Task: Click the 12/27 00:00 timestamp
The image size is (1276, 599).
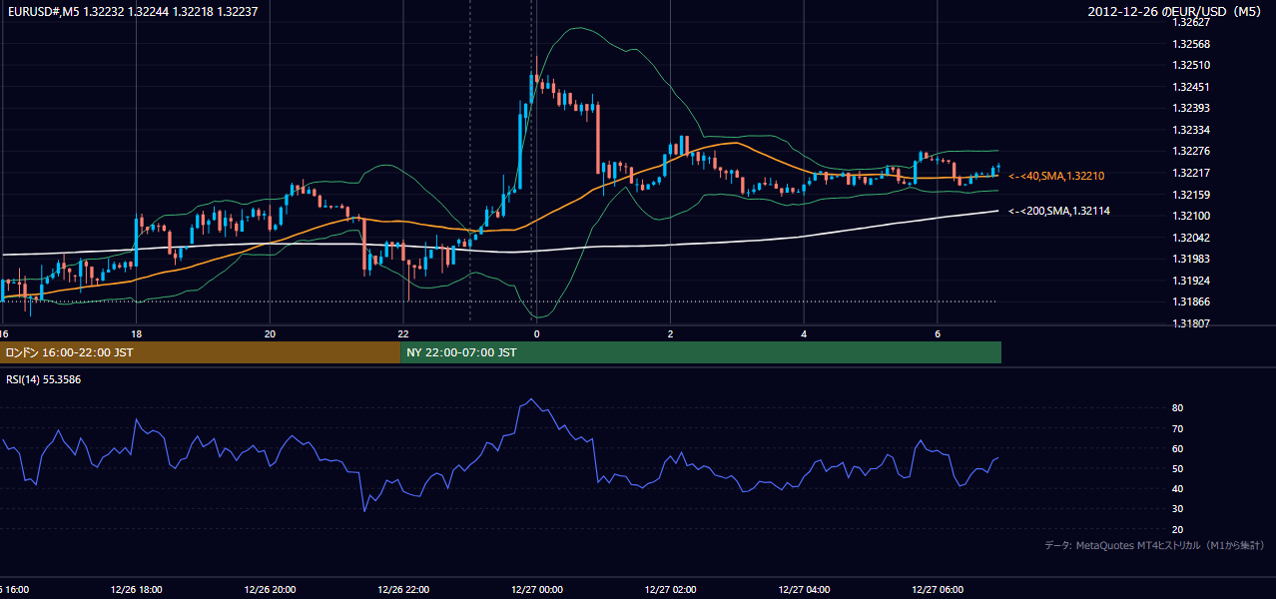Action: point(537,589)
